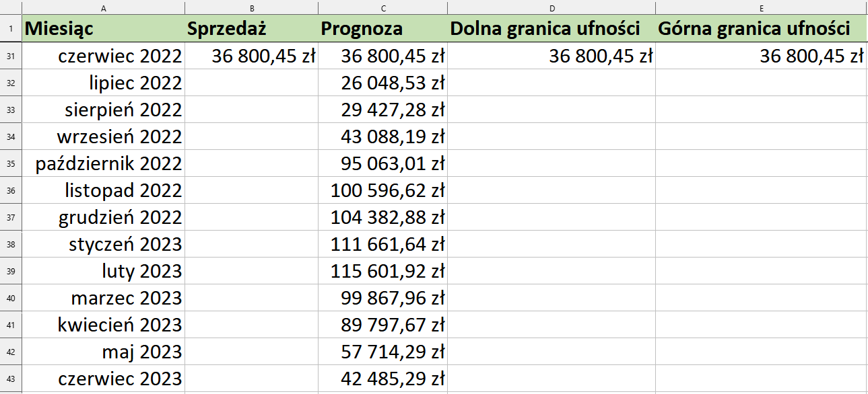Select the Dolna granica ufności header cell

coord(552,29)
